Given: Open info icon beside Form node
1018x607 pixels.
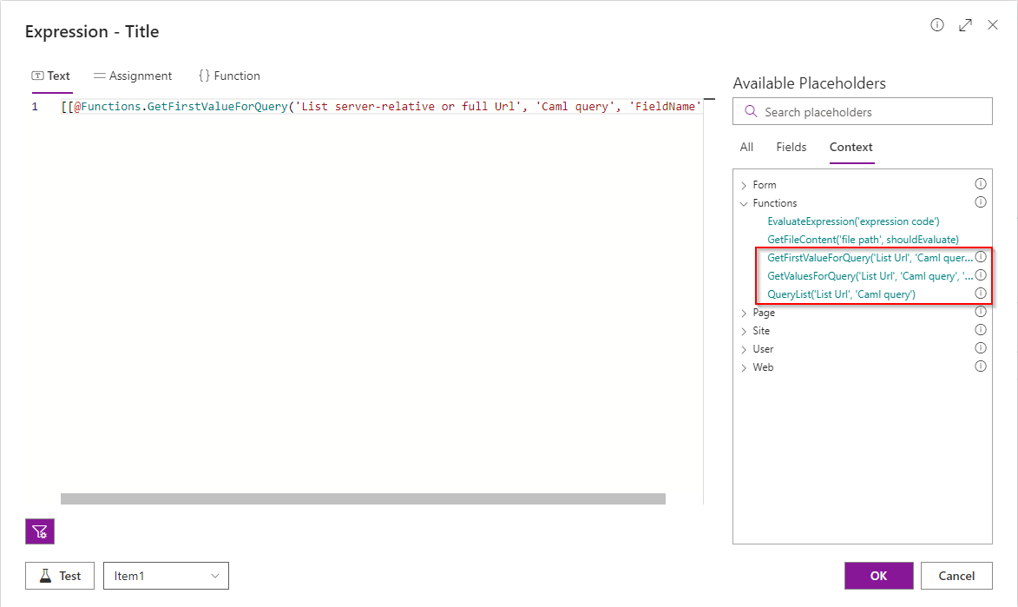Looking at the screenshot, I should click(x=981, y=183).
